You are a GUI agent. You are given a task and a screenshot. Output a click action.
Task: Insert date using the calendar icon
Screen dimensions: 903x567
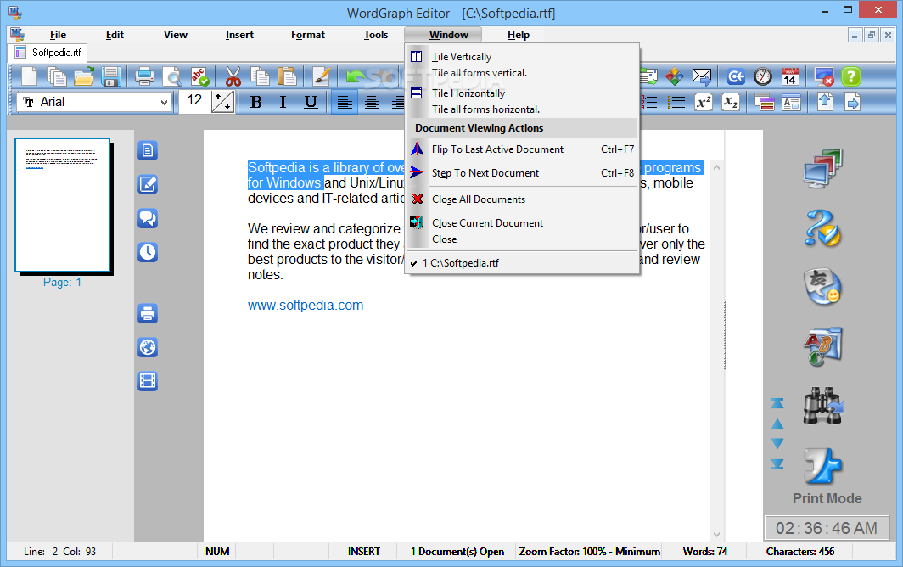(x=789, y=76)
